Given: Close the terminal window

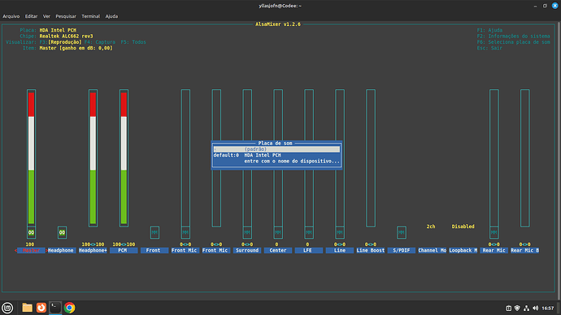Looking at the screenshot, I should click(x=555, y=6).
